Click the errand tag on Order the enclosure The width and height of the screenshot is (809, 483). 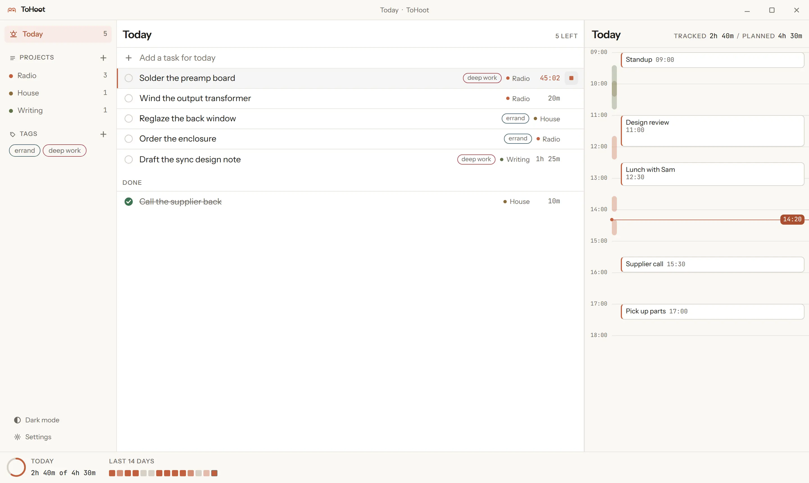coord(518,139)
